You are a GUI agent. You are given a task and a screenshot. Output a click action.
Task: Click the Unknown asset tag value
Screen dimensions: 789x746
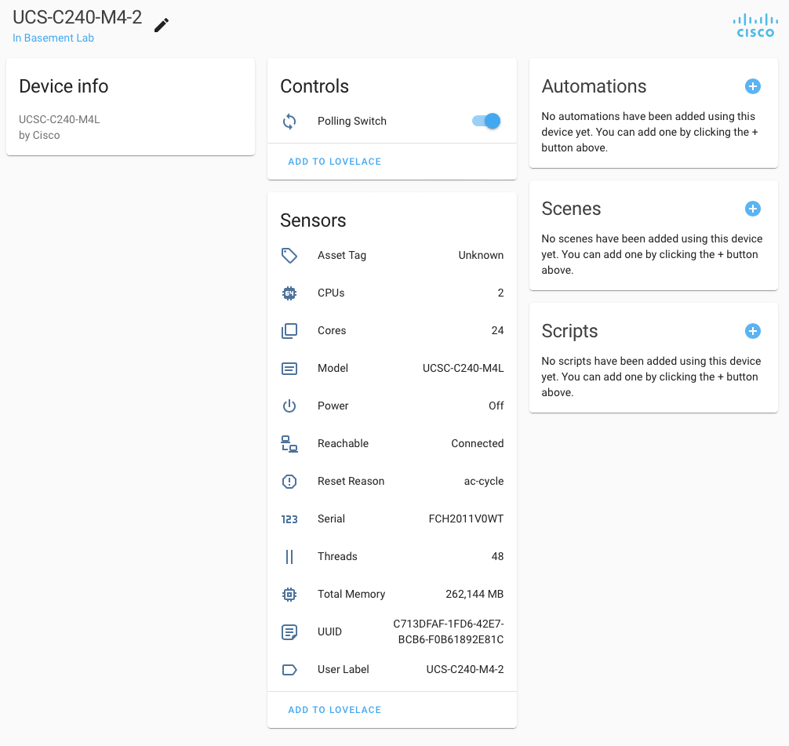click(x=481, y=255)
